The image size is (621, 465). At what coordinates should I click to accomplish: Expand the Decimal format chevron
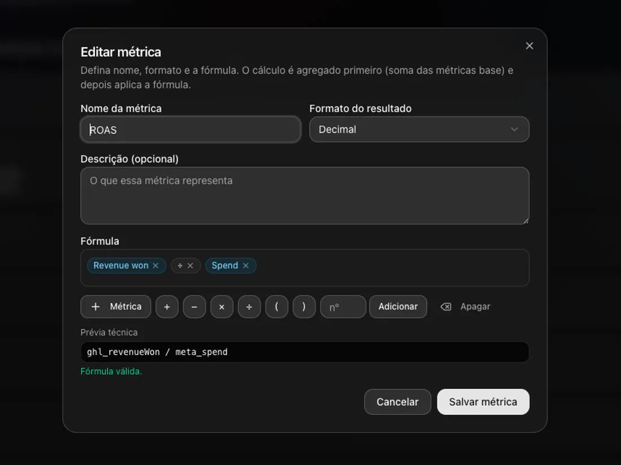(514, 129)
